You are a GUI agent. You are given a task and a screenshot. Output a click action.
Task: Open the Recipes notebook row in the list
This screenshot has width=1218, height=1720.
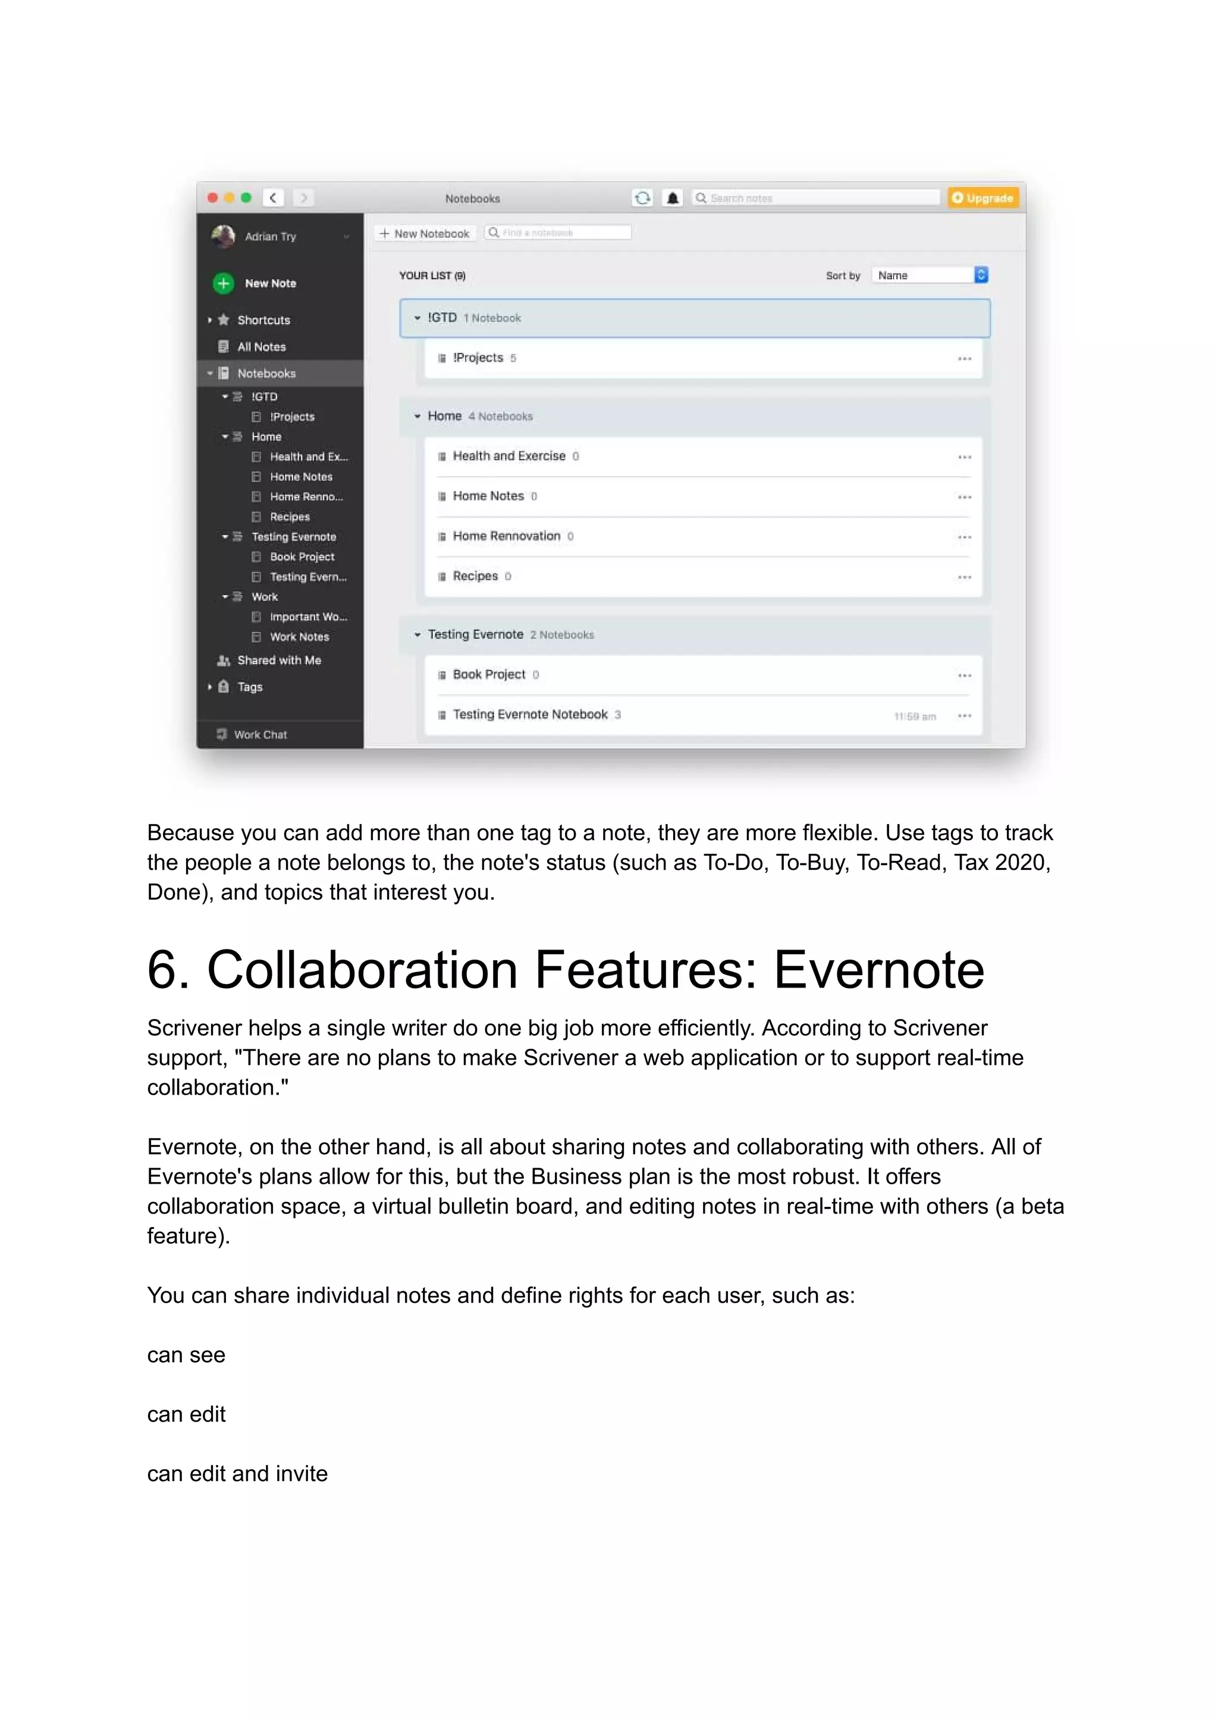(x=704, y=577)
